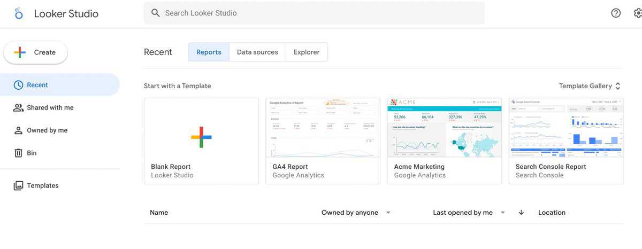
Task: Open the Settings gear icon
Action: (x=638, y=13)
